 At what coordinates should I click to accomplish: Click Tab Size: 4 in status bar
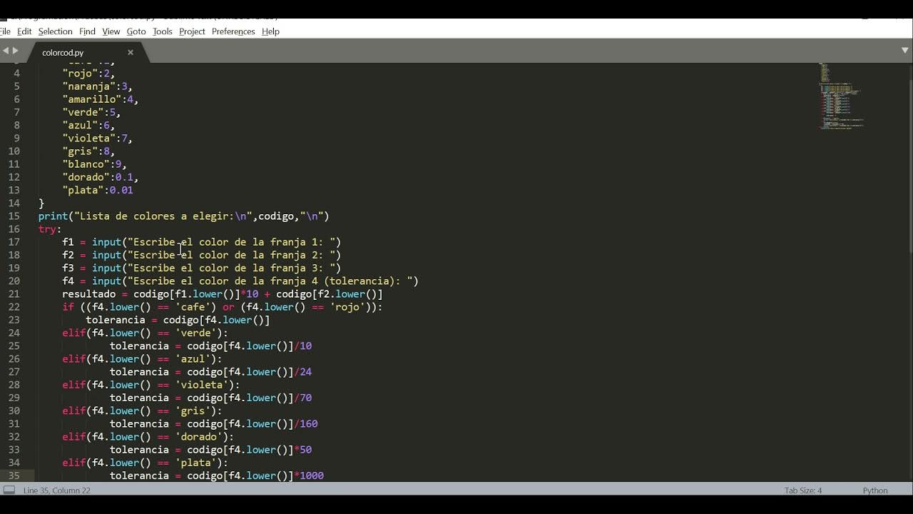point(803,490)
